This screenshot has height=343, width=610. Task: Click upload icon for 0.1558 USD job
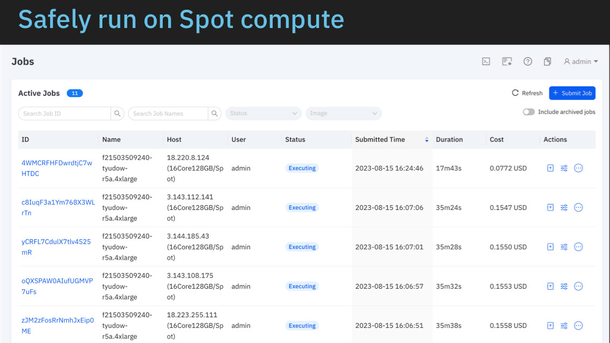coord(550,325)
